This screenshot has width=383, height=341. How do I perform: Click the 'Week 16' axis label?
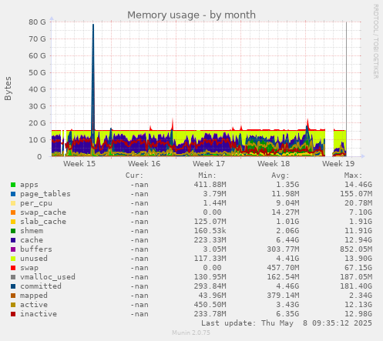click(144, 164)
